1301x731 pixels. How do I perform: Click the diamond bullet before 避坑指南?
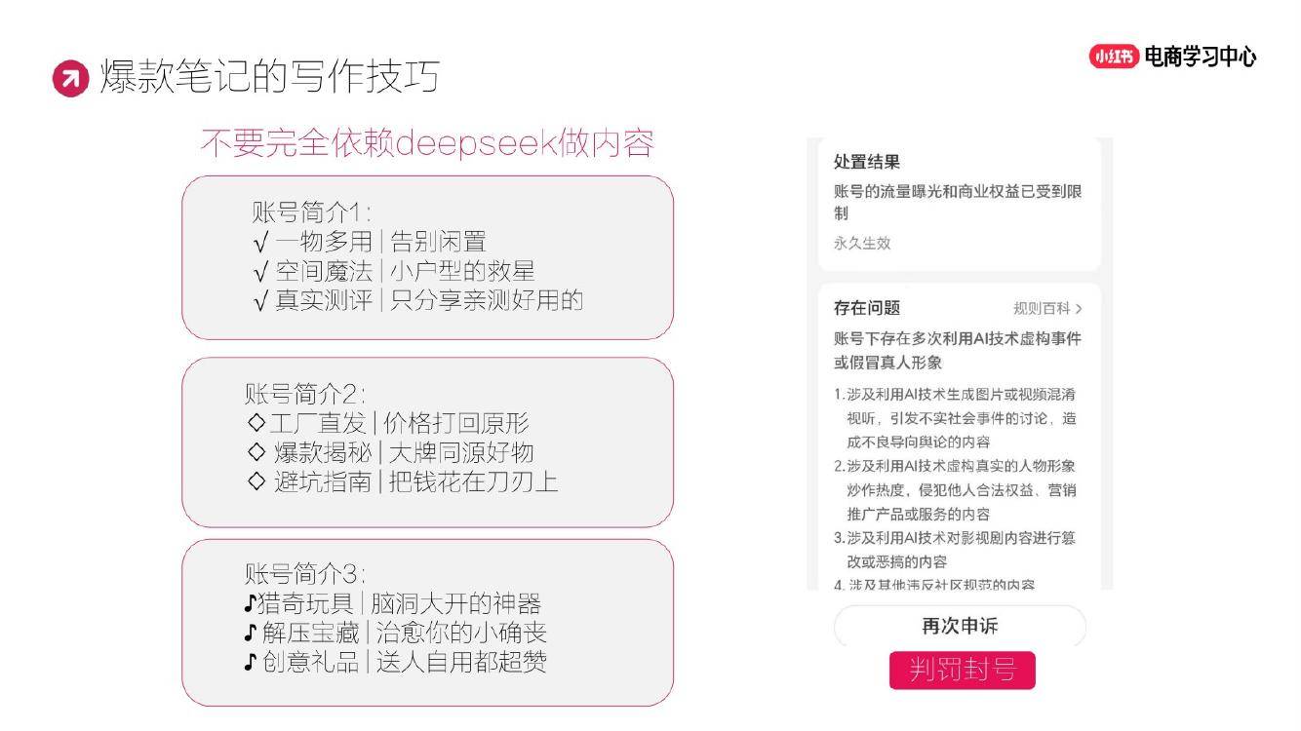click(x=256, y=481)
